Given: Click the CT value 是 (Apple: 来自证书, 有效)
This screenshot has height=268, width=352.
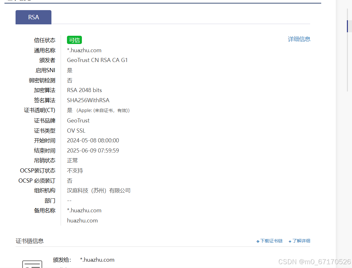Looking at the screenshot, I should pyautogui.click(x=98, y=110).
